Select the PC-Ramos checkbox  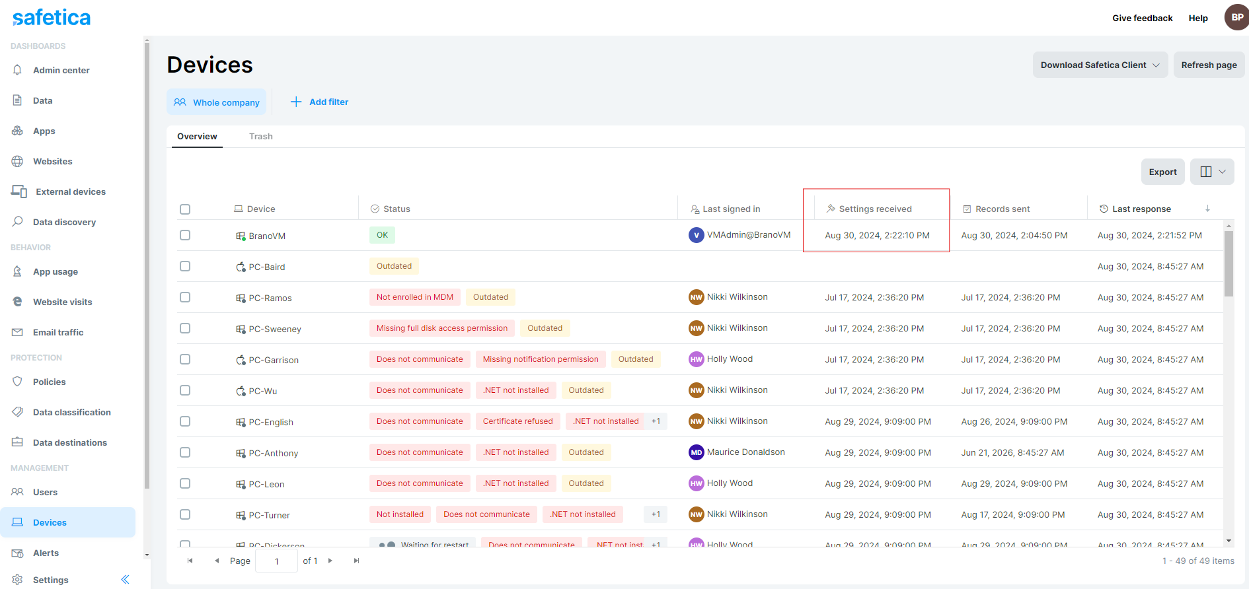click(185, 297)
